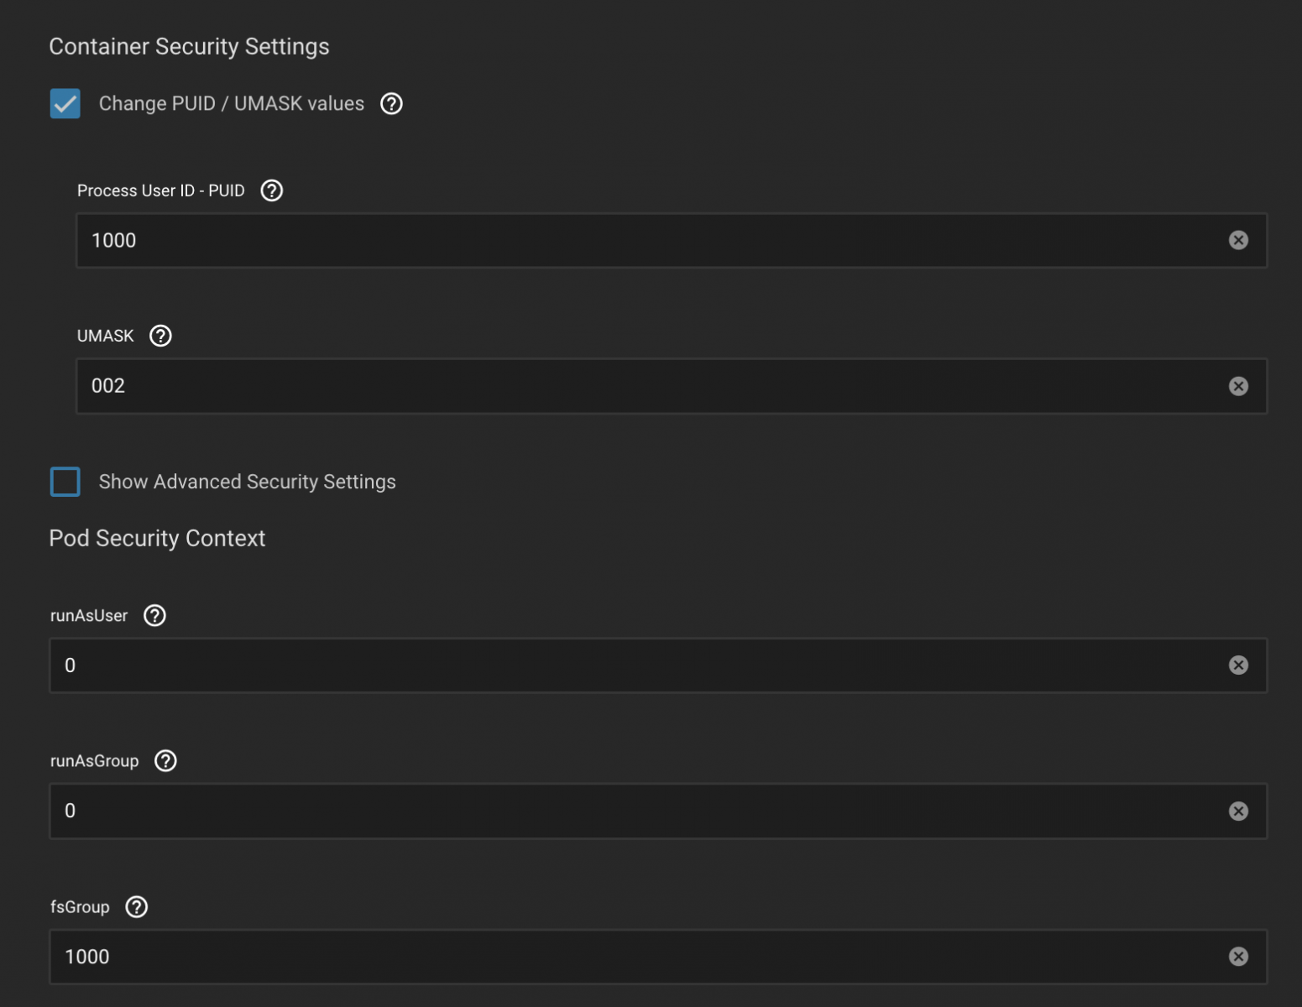Clear the PUID field value 1000

[x=1238, y=240]
